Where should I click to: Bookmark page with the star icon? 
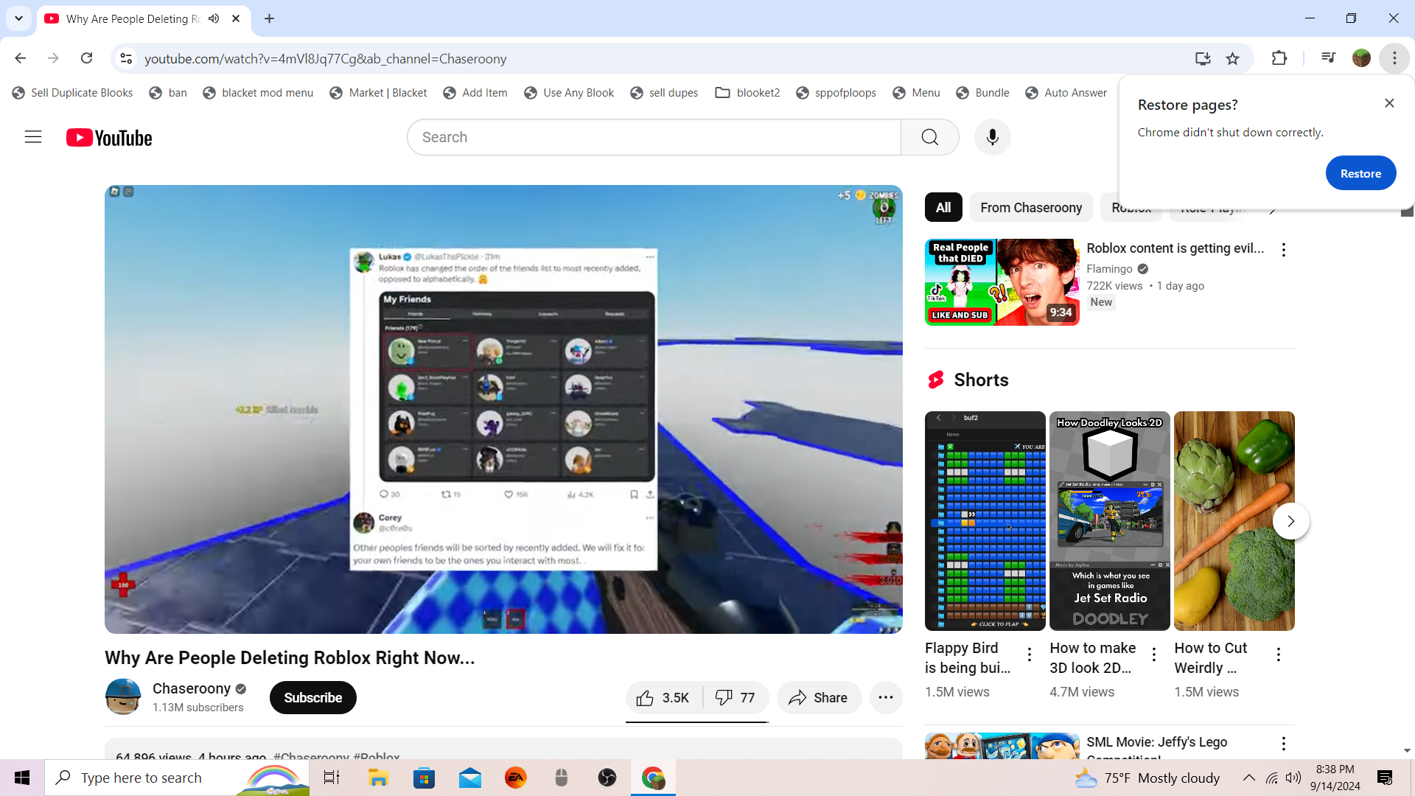1232,59
